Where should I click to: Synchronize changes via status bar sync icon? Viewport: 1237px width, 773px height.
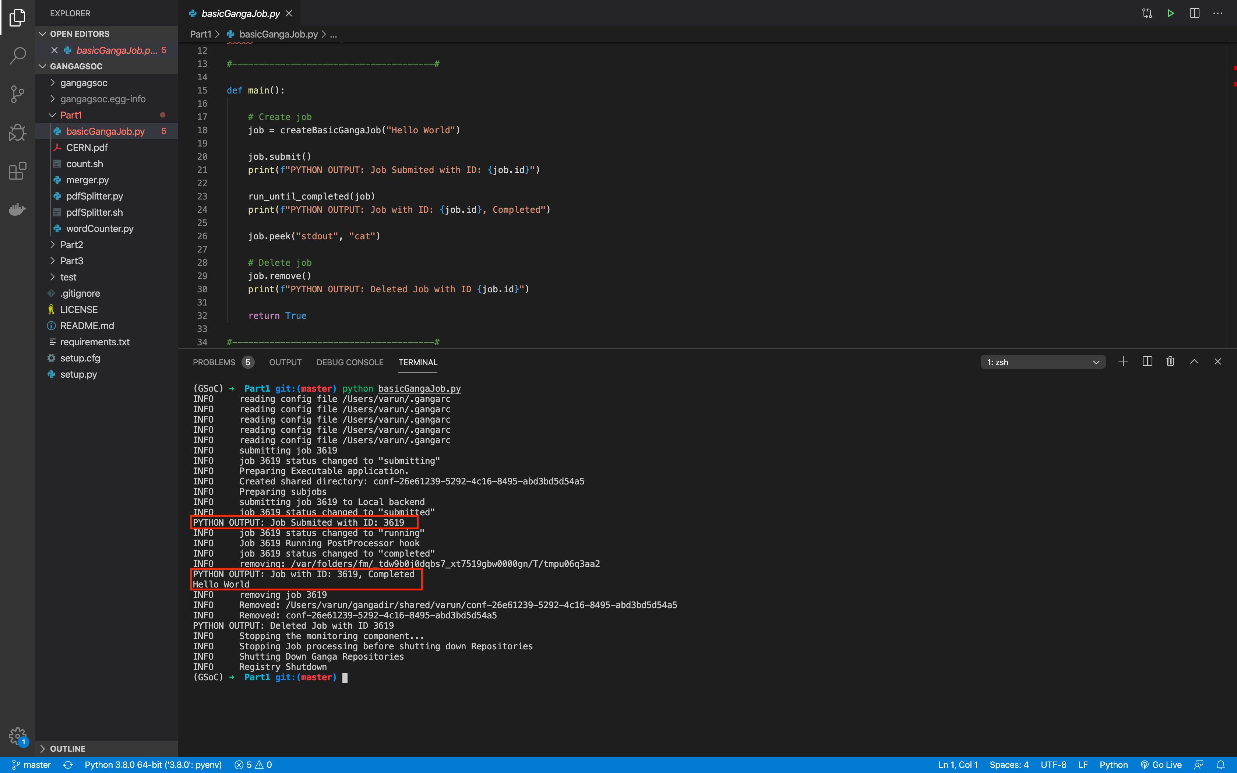(68, 765)
